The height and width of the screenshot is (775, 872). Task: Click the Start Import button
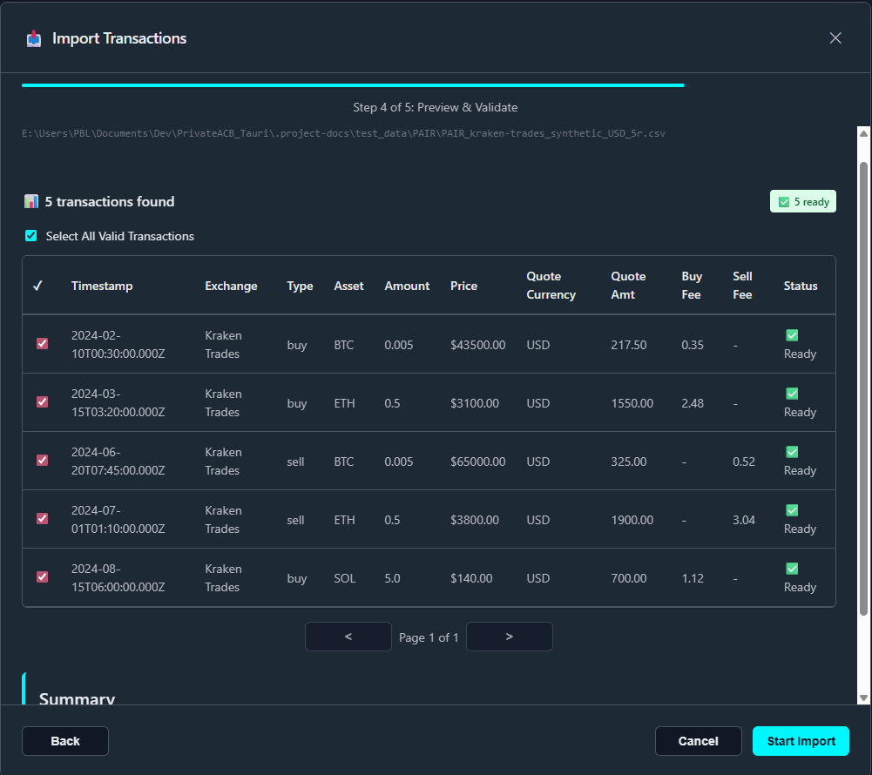801,741
